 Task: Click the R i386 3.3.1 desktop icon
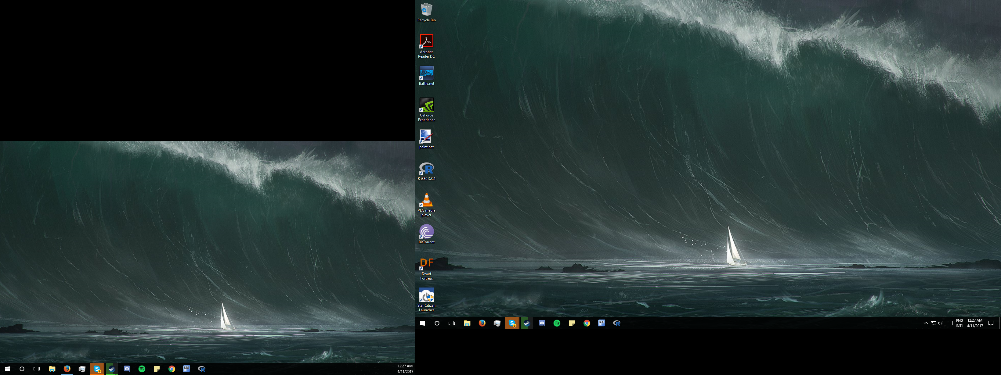(426, 170)
